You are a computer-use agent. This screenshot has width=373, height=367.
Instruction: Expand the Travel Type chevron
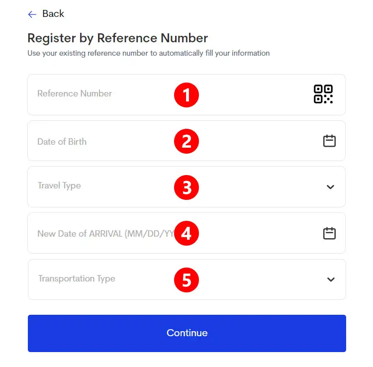click(x=330, y=187)
